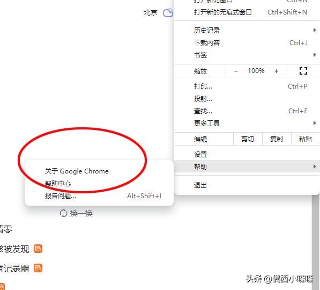Open the 帮助 help submenu
The image size is (320, 290).
pos(247,166)
